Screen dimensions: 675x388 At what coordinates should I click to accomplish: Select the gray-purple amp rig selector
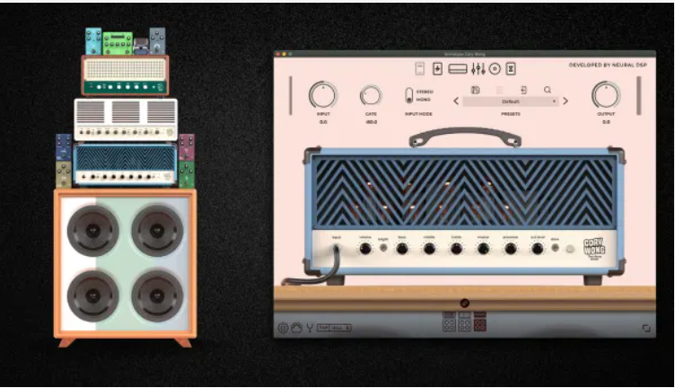(449, 322)
